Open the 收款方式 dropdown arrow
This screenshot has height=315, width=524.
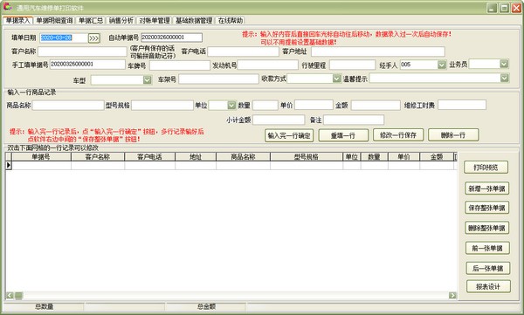click(x=336, y=79)
